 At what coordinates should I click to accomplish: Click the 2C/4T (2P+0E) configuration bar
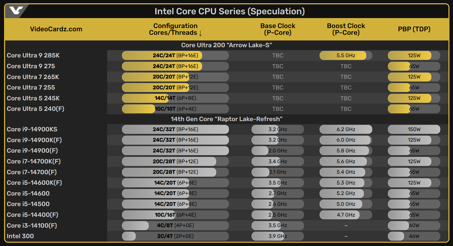(x=175, y=236)
